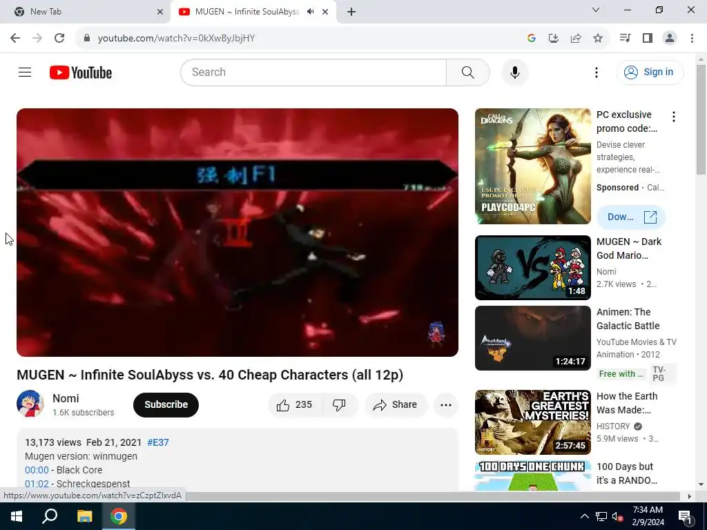This screenshot has width=707, height=530.
Task: Click the Download button on sponsored ad
Action: (631, 217)
